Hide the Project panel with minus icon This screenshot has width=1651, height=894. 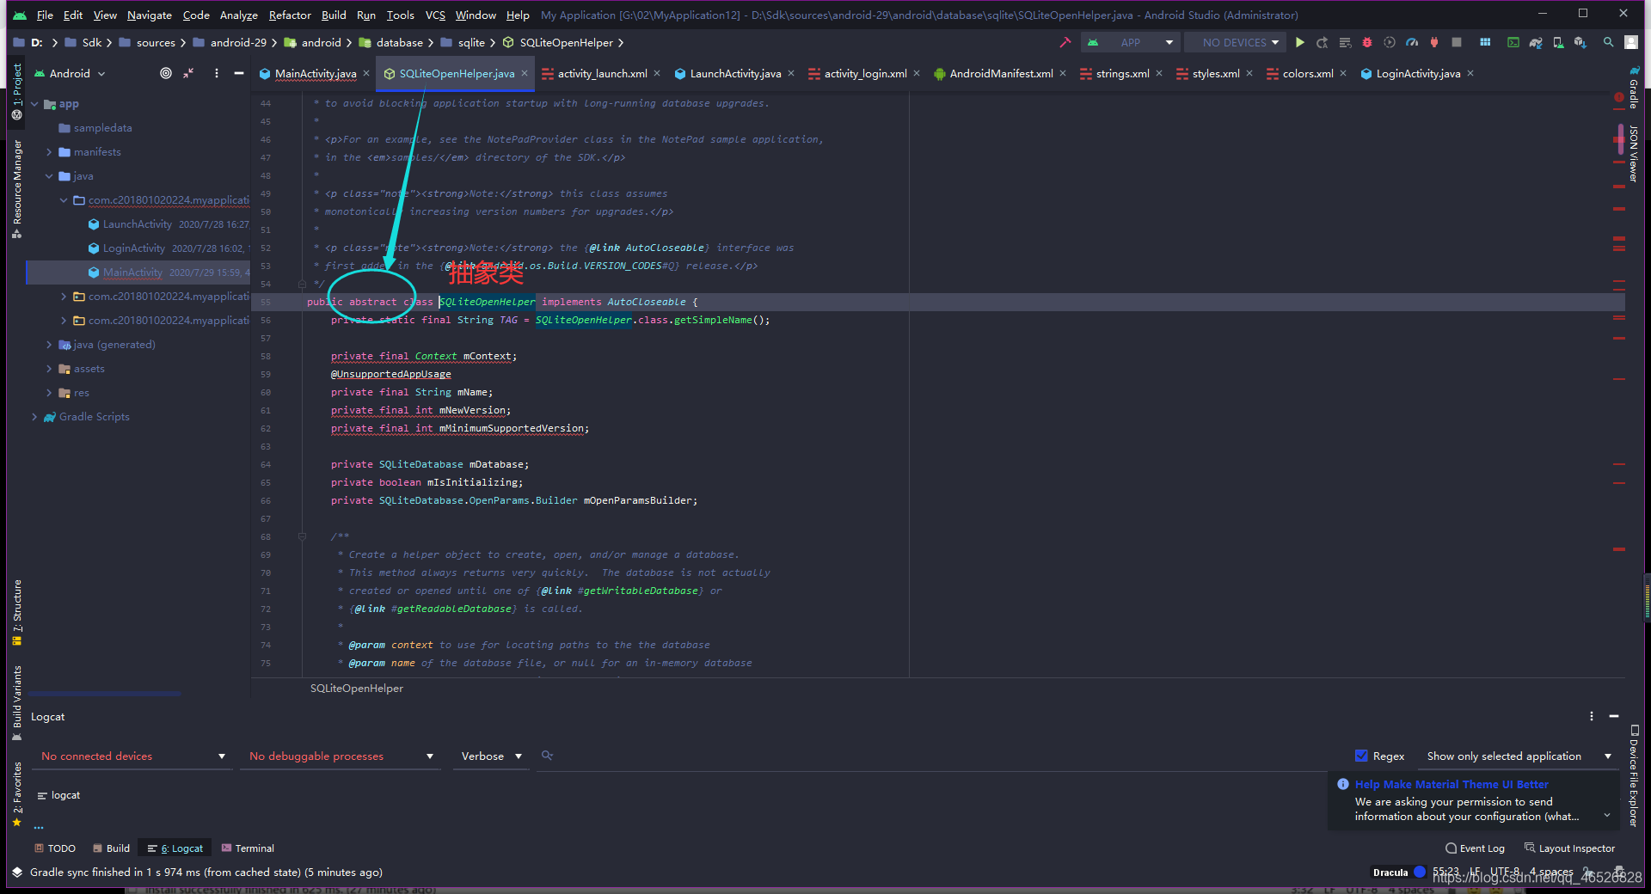tap(239, 73)
